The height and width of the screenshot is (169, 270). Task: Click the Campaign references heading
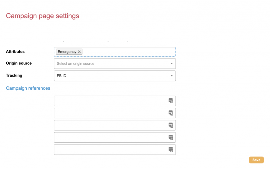(28, 88)
